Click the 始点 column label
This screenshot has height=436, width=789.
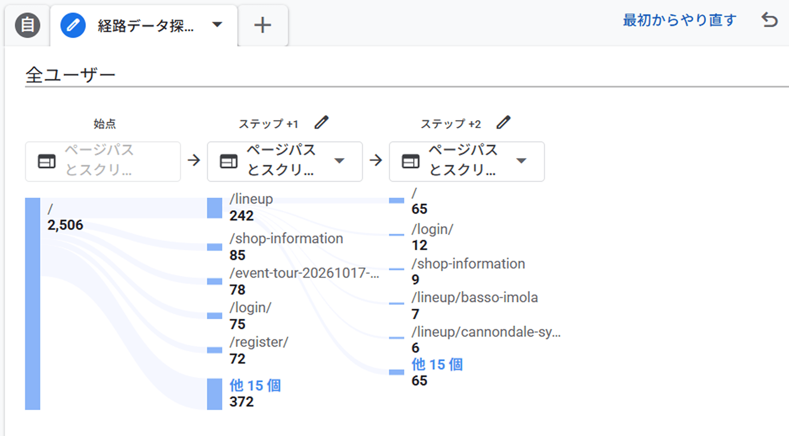click(105, 124)
